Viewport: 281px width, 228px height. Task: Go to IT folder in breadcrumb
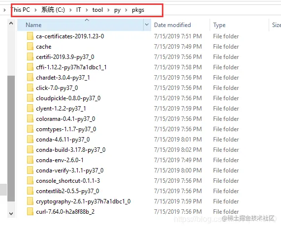point(79,10)
